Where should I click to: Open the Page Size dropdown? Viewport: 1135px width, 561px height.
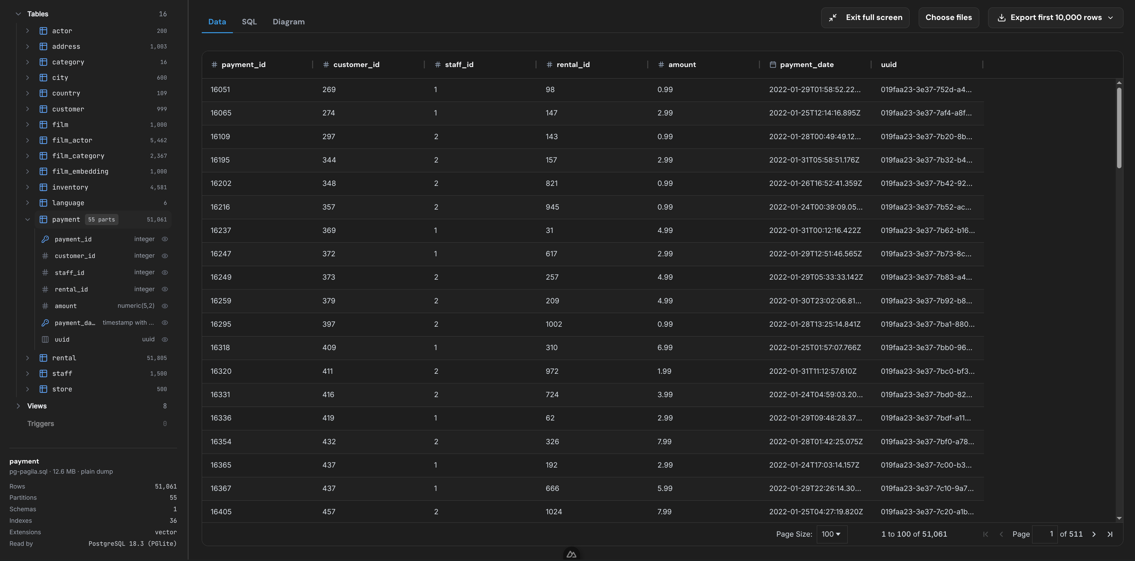[831, 534]
